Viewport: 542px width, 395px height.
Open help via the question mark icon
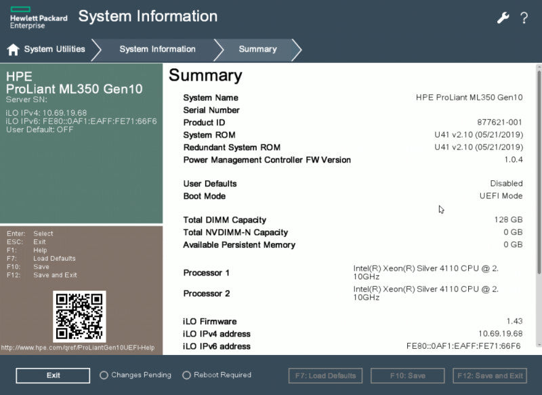coord(524,18)
